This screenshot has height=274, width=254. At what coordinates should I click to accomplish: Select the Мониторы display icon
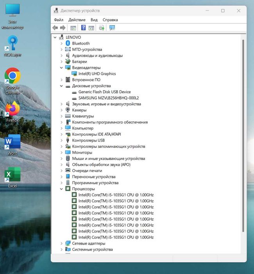coord(68,152)
